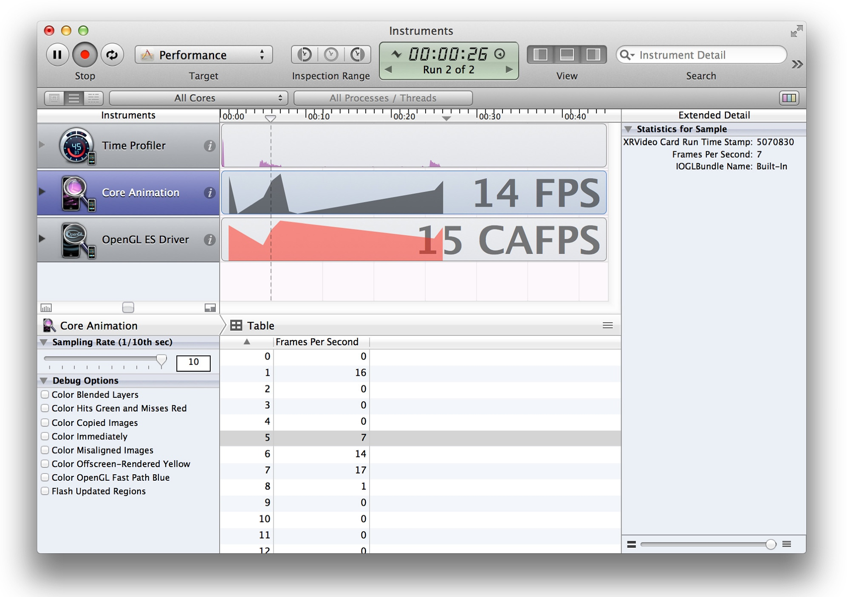
Task: Open the All Cores dropdown
Action: point(198,98)
